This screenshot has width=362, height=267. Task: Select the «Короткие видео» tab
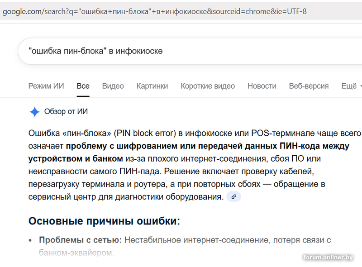click(208, 86)
